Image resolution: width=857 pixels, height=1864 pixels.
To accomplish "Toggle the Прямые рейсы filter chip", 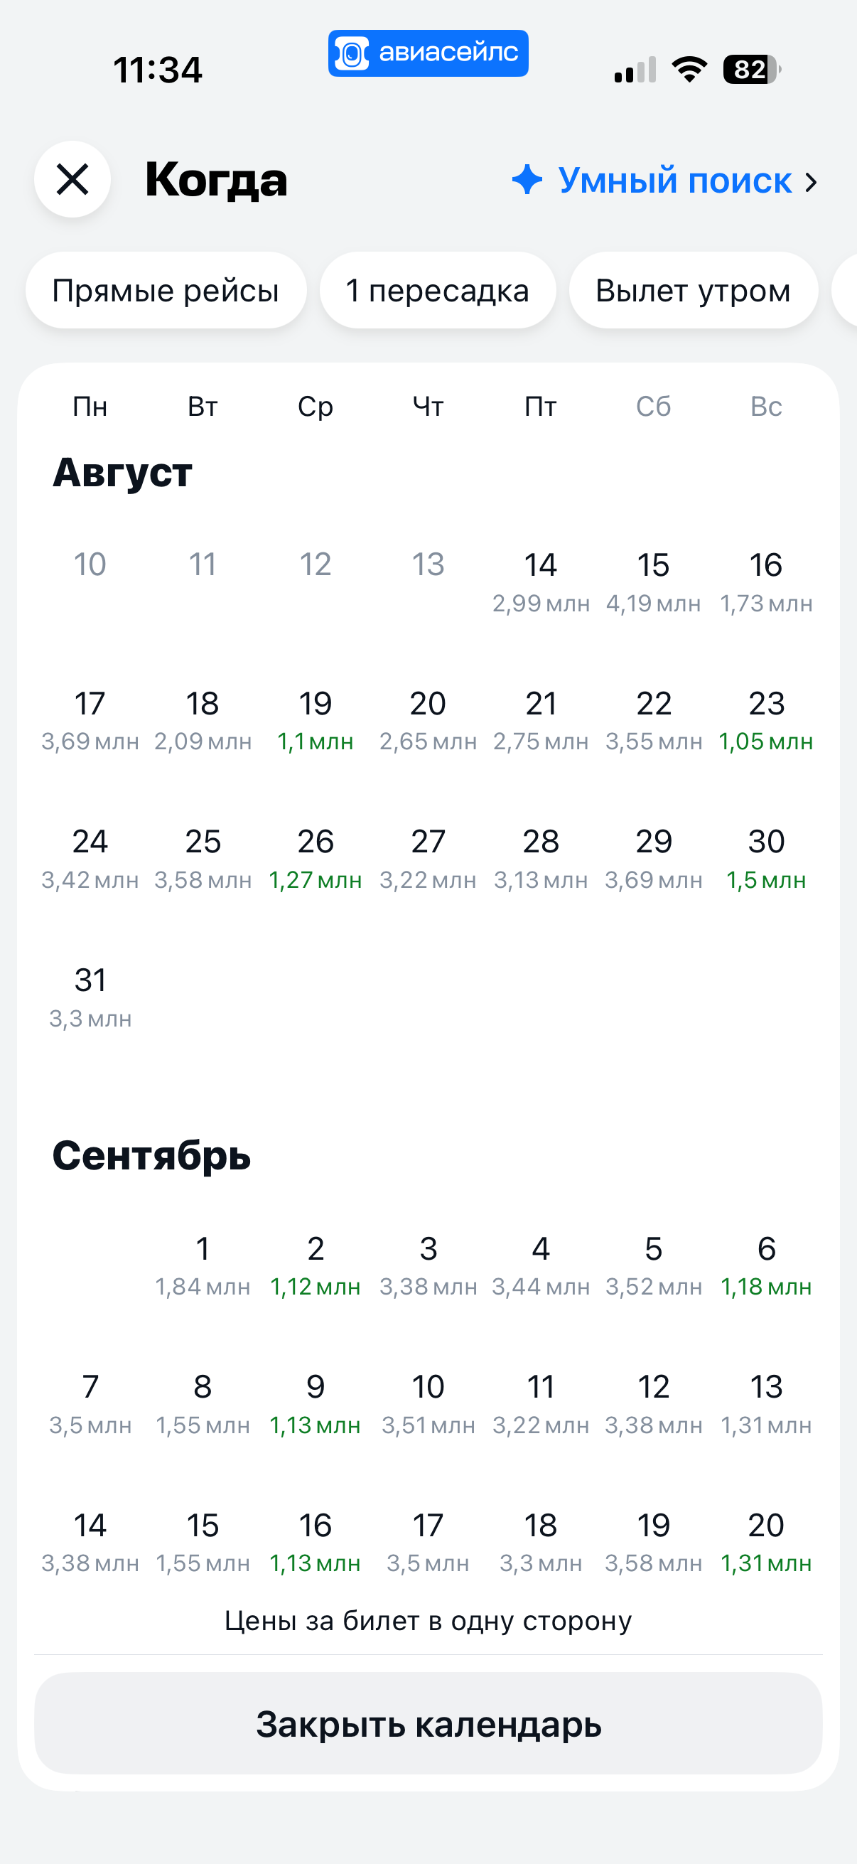I will click(166, 290).
